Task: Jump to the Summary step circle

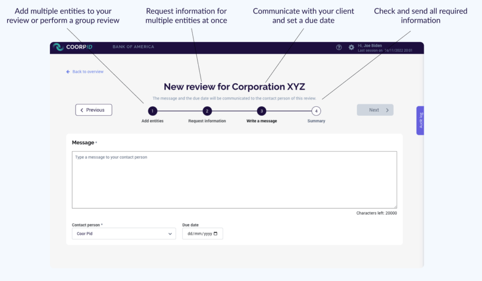Action: 316,111
